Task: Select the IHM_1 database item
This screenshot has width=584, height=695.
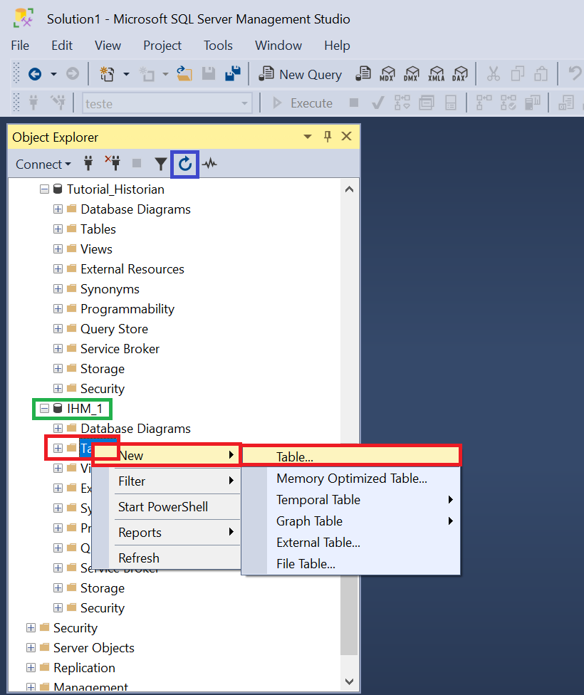Action: tap(84, 408)
